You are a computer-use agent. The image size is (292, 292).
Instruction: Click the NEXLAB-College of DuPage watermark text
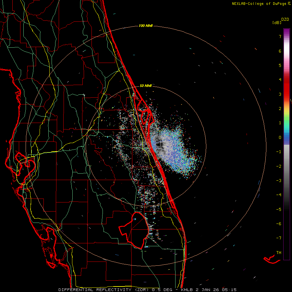[261, 4]
